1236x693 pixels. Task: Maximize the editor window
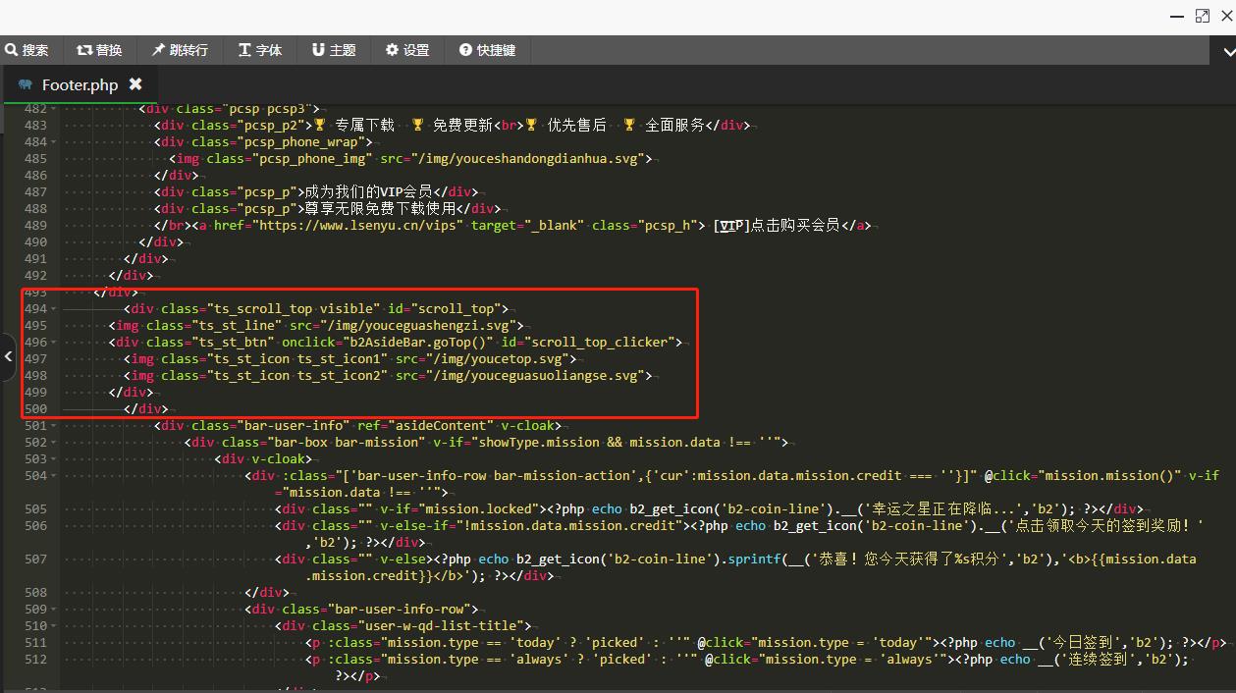coord(1202,16)
